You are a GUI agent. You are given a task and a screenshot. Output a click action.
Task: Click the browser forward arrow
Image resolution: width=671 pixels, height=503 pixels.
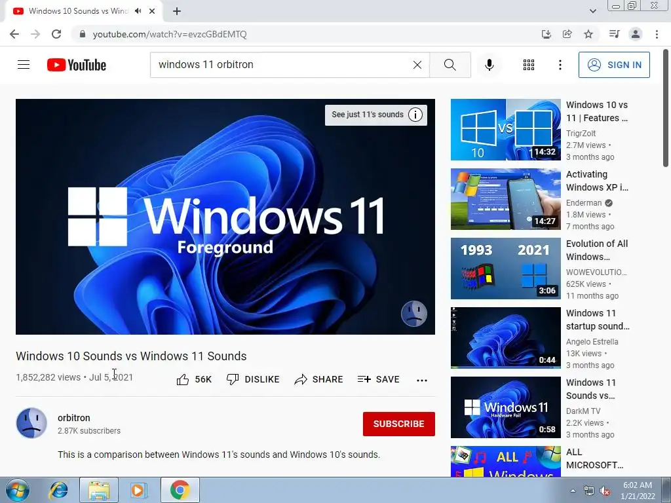click(35, 34)
